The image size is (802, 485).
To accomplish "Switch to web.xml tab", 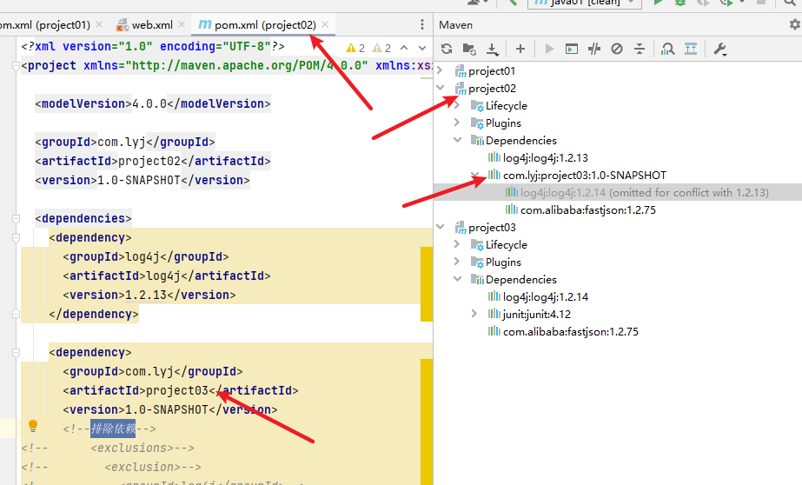I will [145, 24].
